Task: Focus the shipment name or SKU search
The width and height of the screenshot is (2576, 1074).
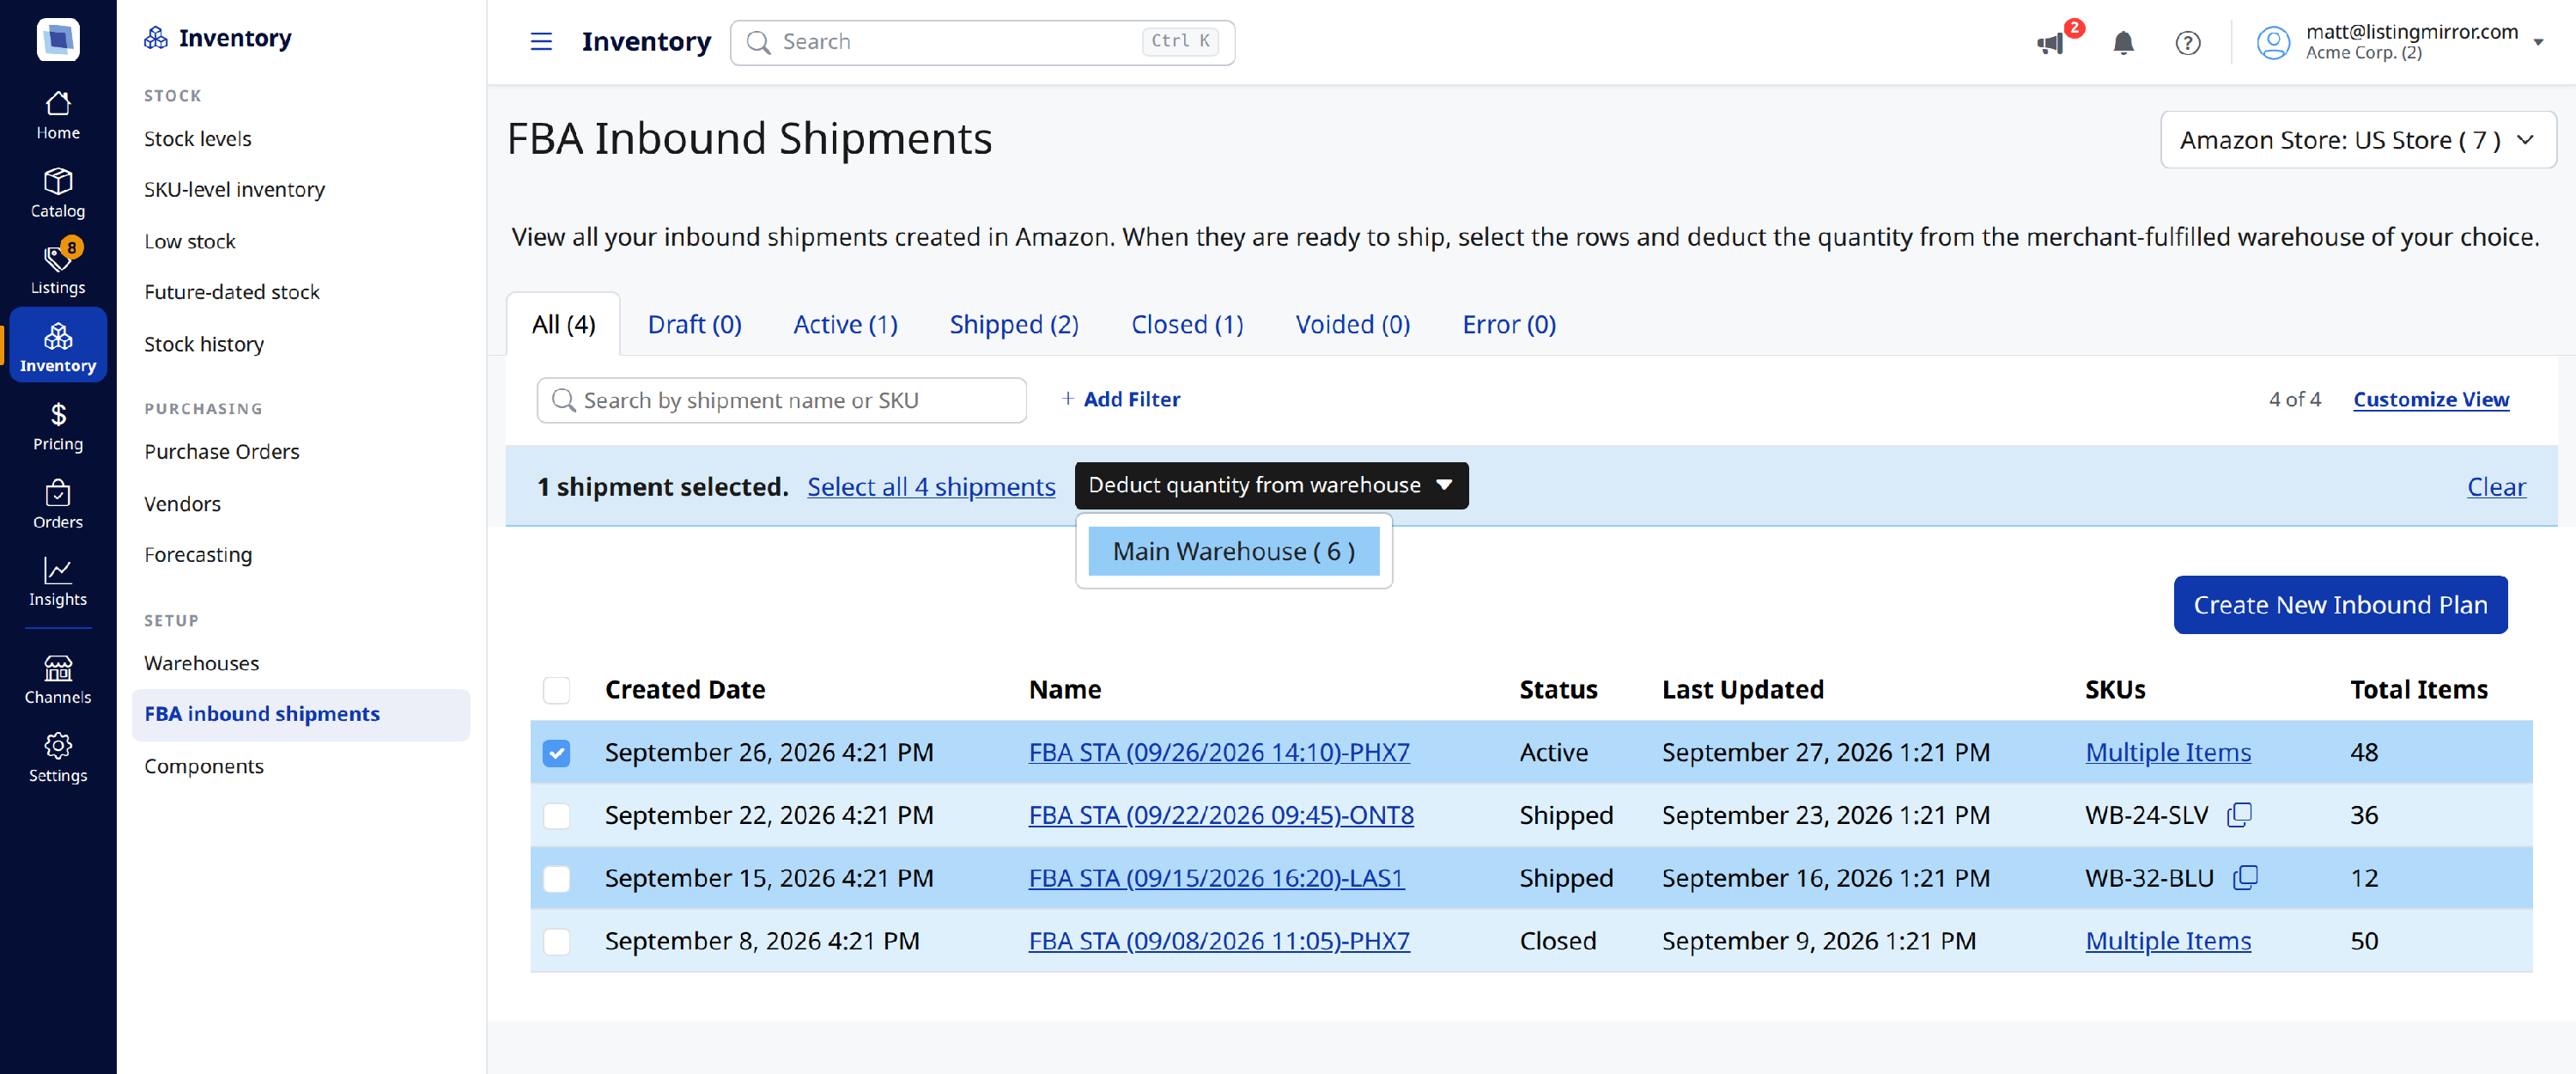Action: 781,400
